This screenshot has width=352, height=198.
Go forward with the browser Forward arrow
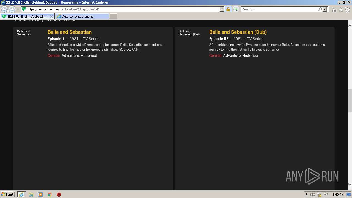[x=12, y=9]
